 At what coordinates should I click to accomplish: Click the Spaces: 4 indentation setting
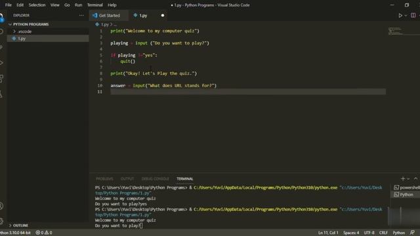point(351,233)
